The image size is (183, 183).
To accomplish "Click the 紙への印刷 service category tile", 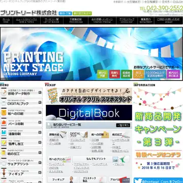I will [x=100, y=135].
